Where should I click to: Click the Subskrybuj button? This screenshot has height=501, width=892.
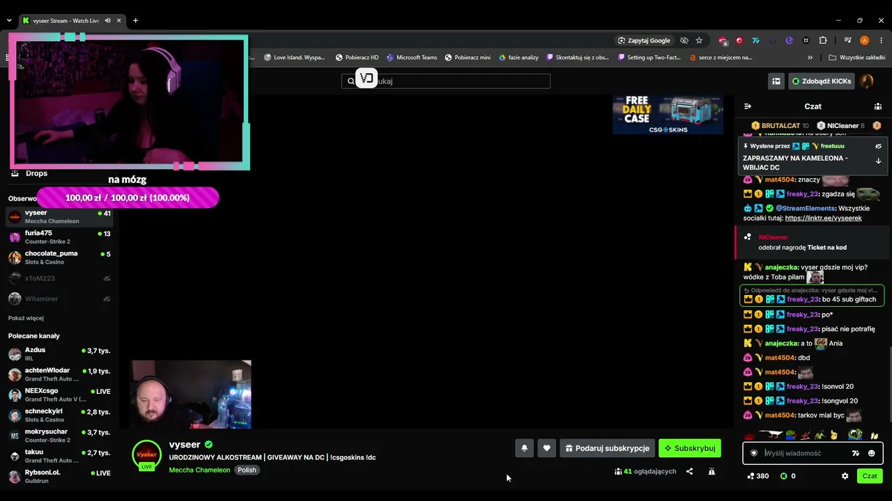point(690,448)
